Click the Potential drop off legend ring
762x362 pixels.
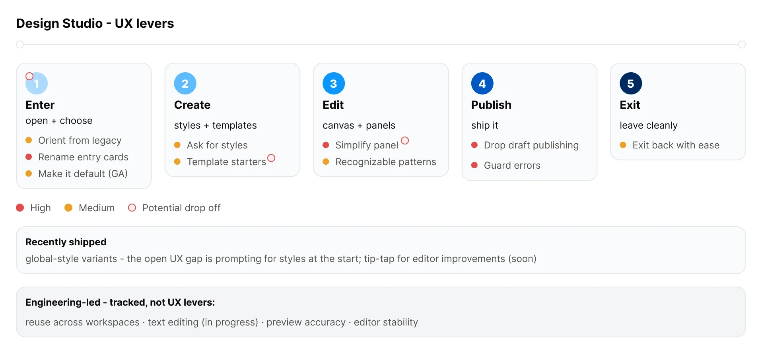click(x=132, y=208)
